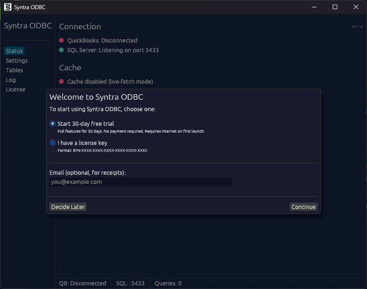Click the green SQL Server status dot
Image resolution: width=367 pixels, height=289 pixels.
tap(61, 50)
